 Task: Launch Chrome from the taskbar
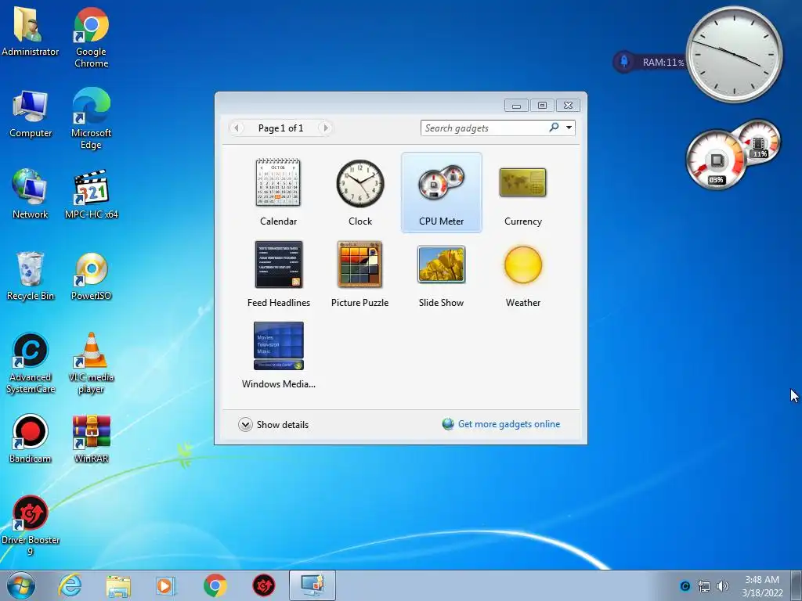tap(215, 585)
